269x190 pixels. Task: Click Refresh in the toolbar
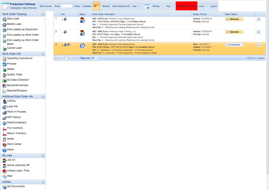[x=106, y=6]
